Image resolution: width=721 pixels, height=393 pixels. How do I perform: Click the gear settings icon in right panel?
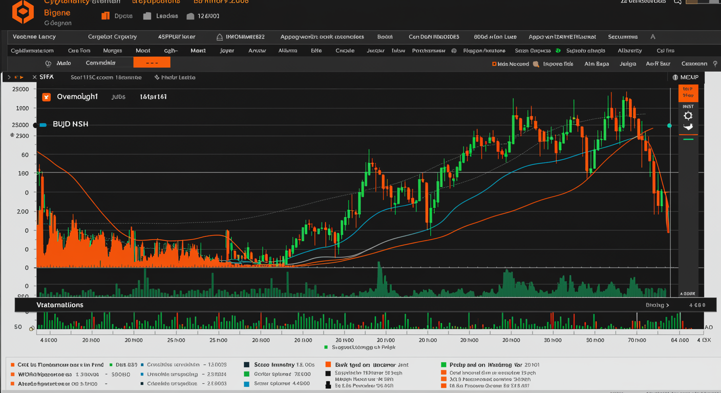point(688,116)
